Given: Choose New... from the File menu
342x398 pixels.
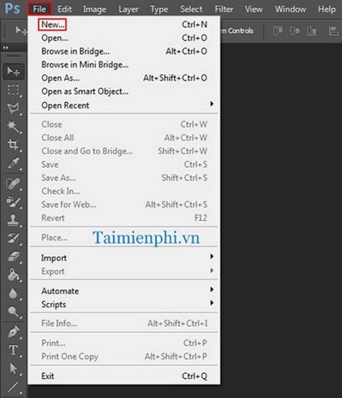Looking at the screenshot, I should point(124,24).
